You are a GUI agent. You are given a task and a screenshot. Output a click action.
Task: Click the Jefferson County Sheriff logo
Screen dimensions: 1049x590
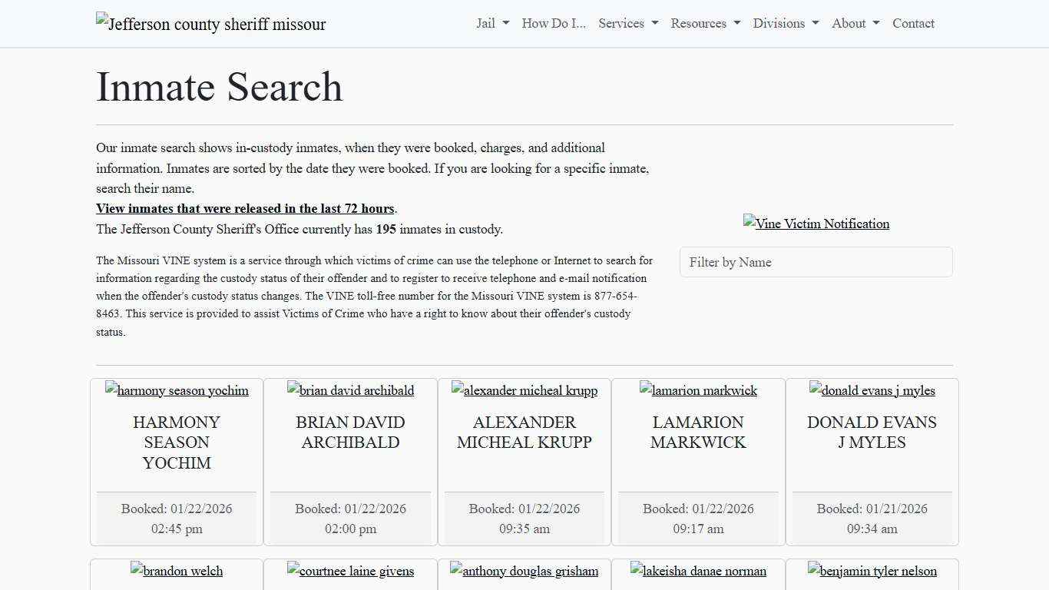coord(210,24)
